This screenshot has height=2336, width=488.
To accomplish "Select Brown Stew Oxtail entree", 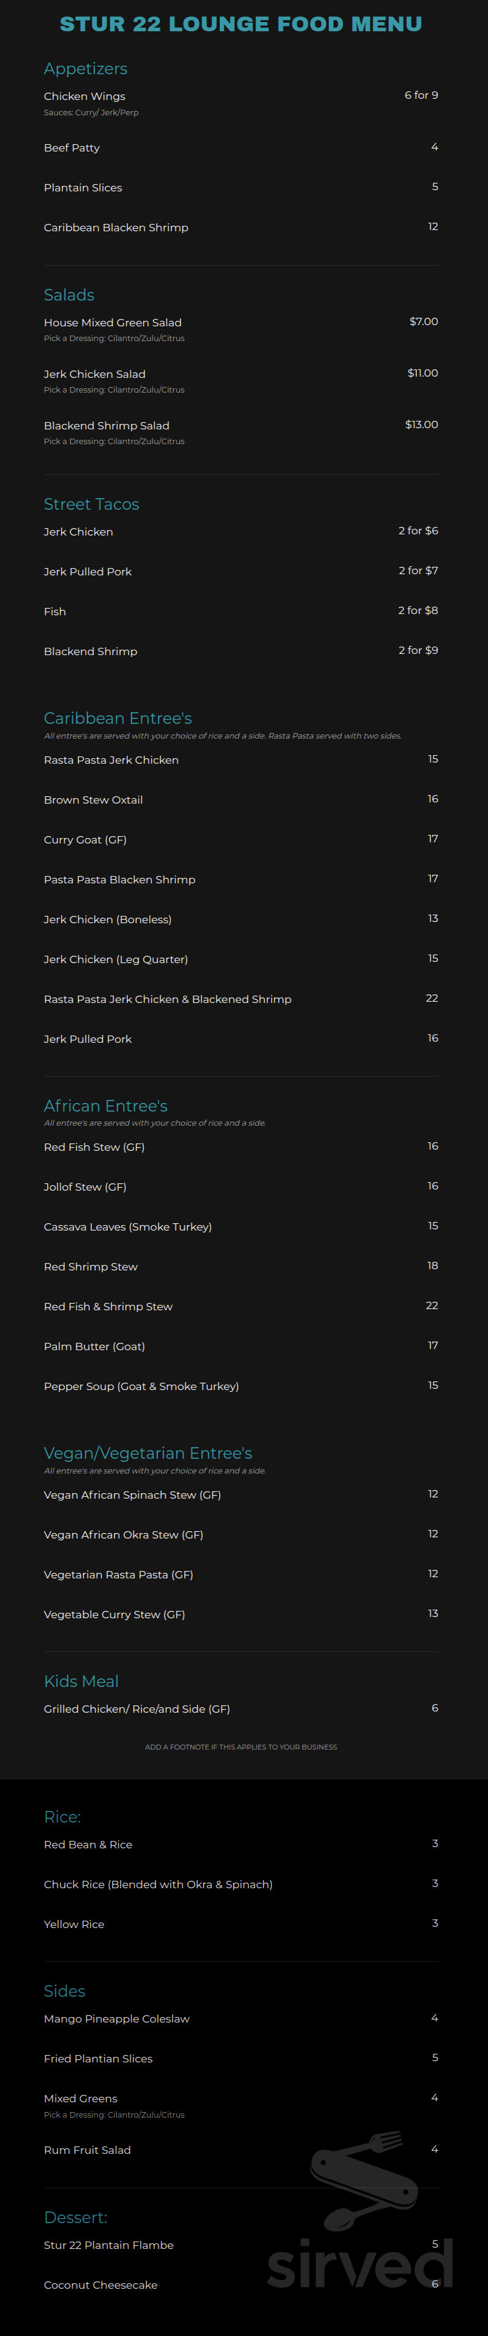I will (x=93, y=800).
